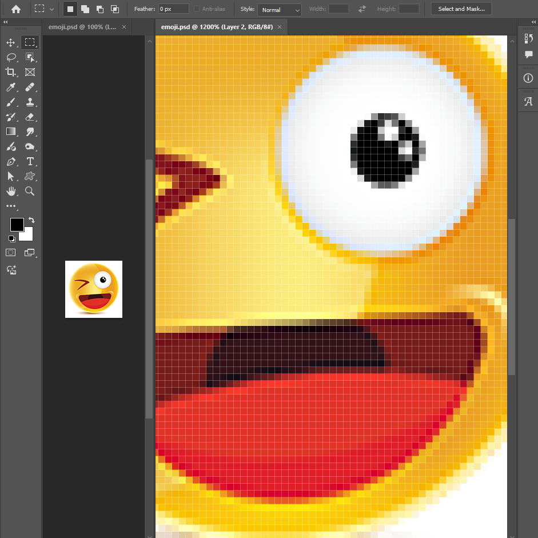Switch to emoji.psd @ 100% tab
Viewport: 538px width, 538px height.
(82, 27)
